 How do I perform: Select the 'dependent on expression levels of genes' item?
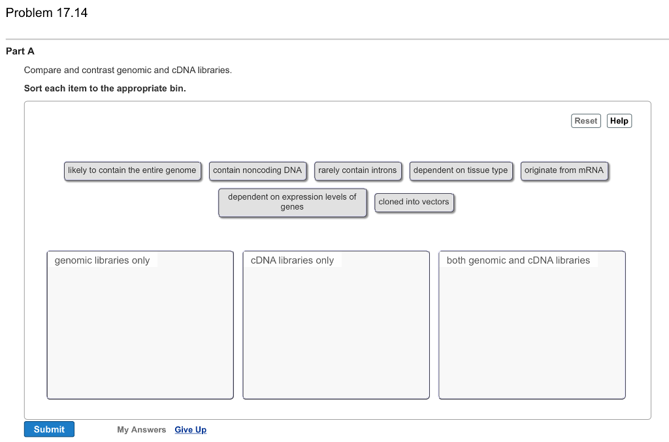click(292, 202)
